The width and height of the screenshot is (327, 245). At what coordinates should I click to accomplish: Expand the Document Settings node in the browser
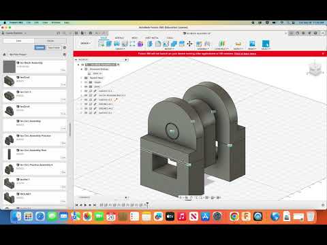click(x=82, y=69)
